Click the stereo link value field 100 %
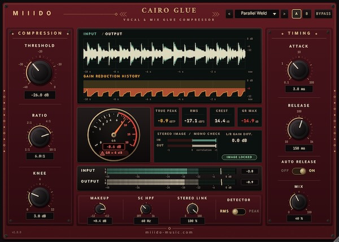This screenshot has width=339, height=242. pos(193,221)
